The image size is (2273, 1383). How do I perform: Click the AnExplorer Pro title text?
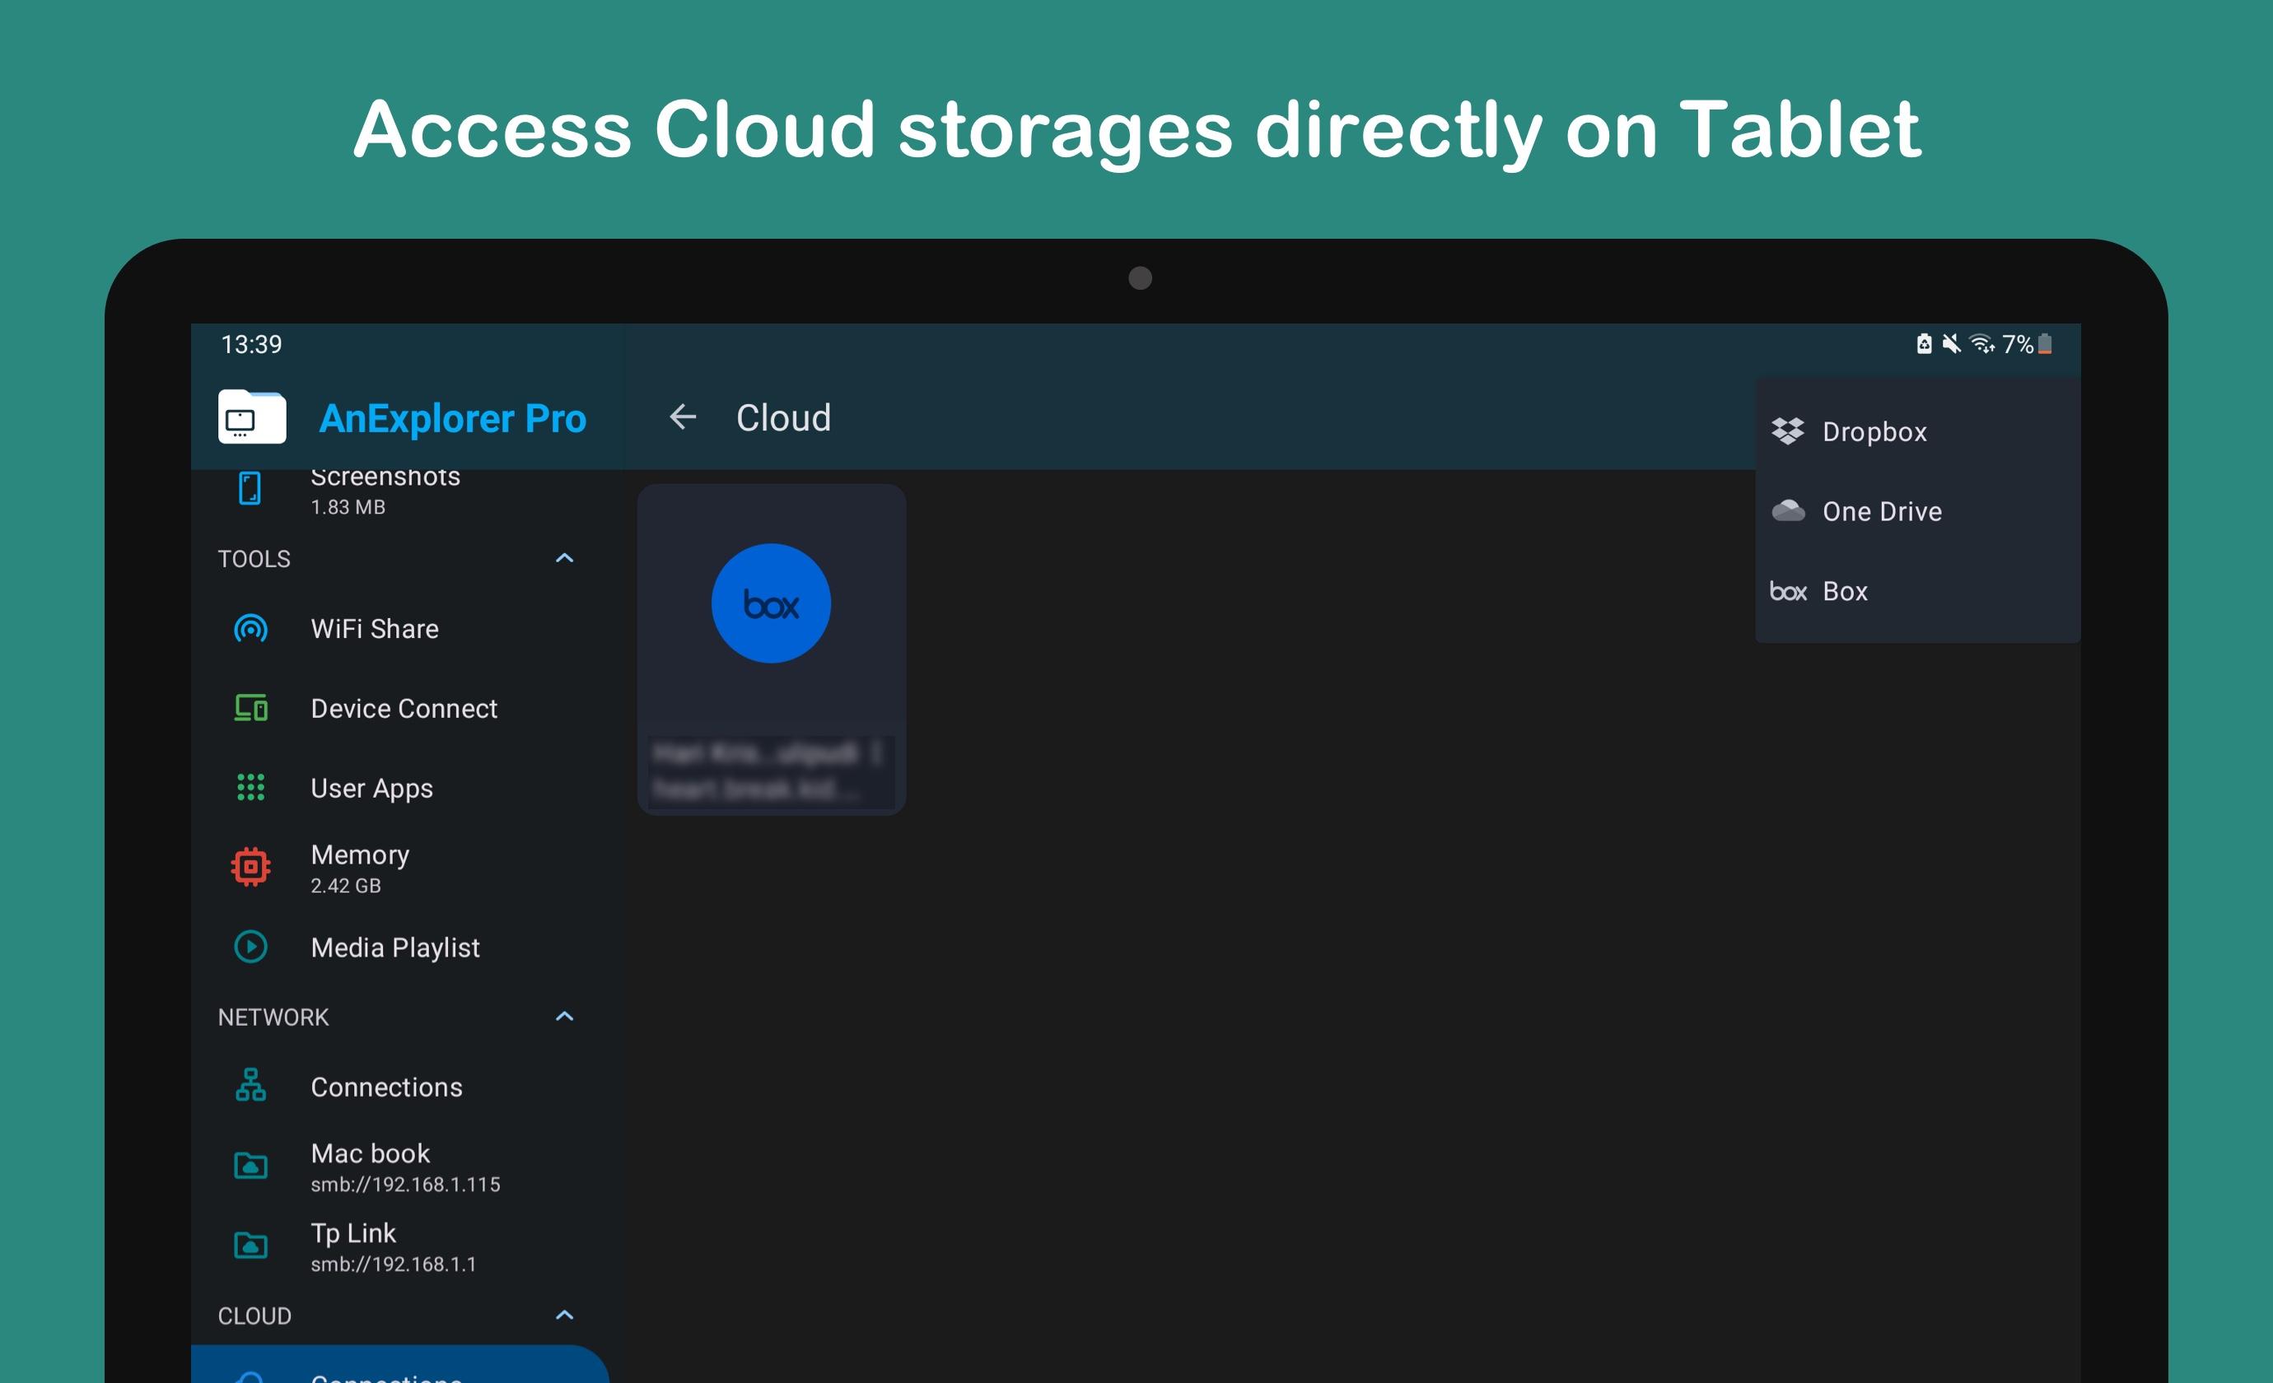(452, 418)
